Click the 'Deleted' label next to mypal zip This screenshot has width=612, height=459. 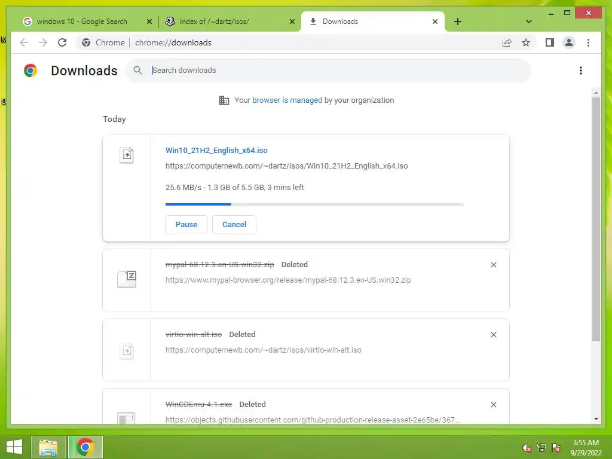294,265
